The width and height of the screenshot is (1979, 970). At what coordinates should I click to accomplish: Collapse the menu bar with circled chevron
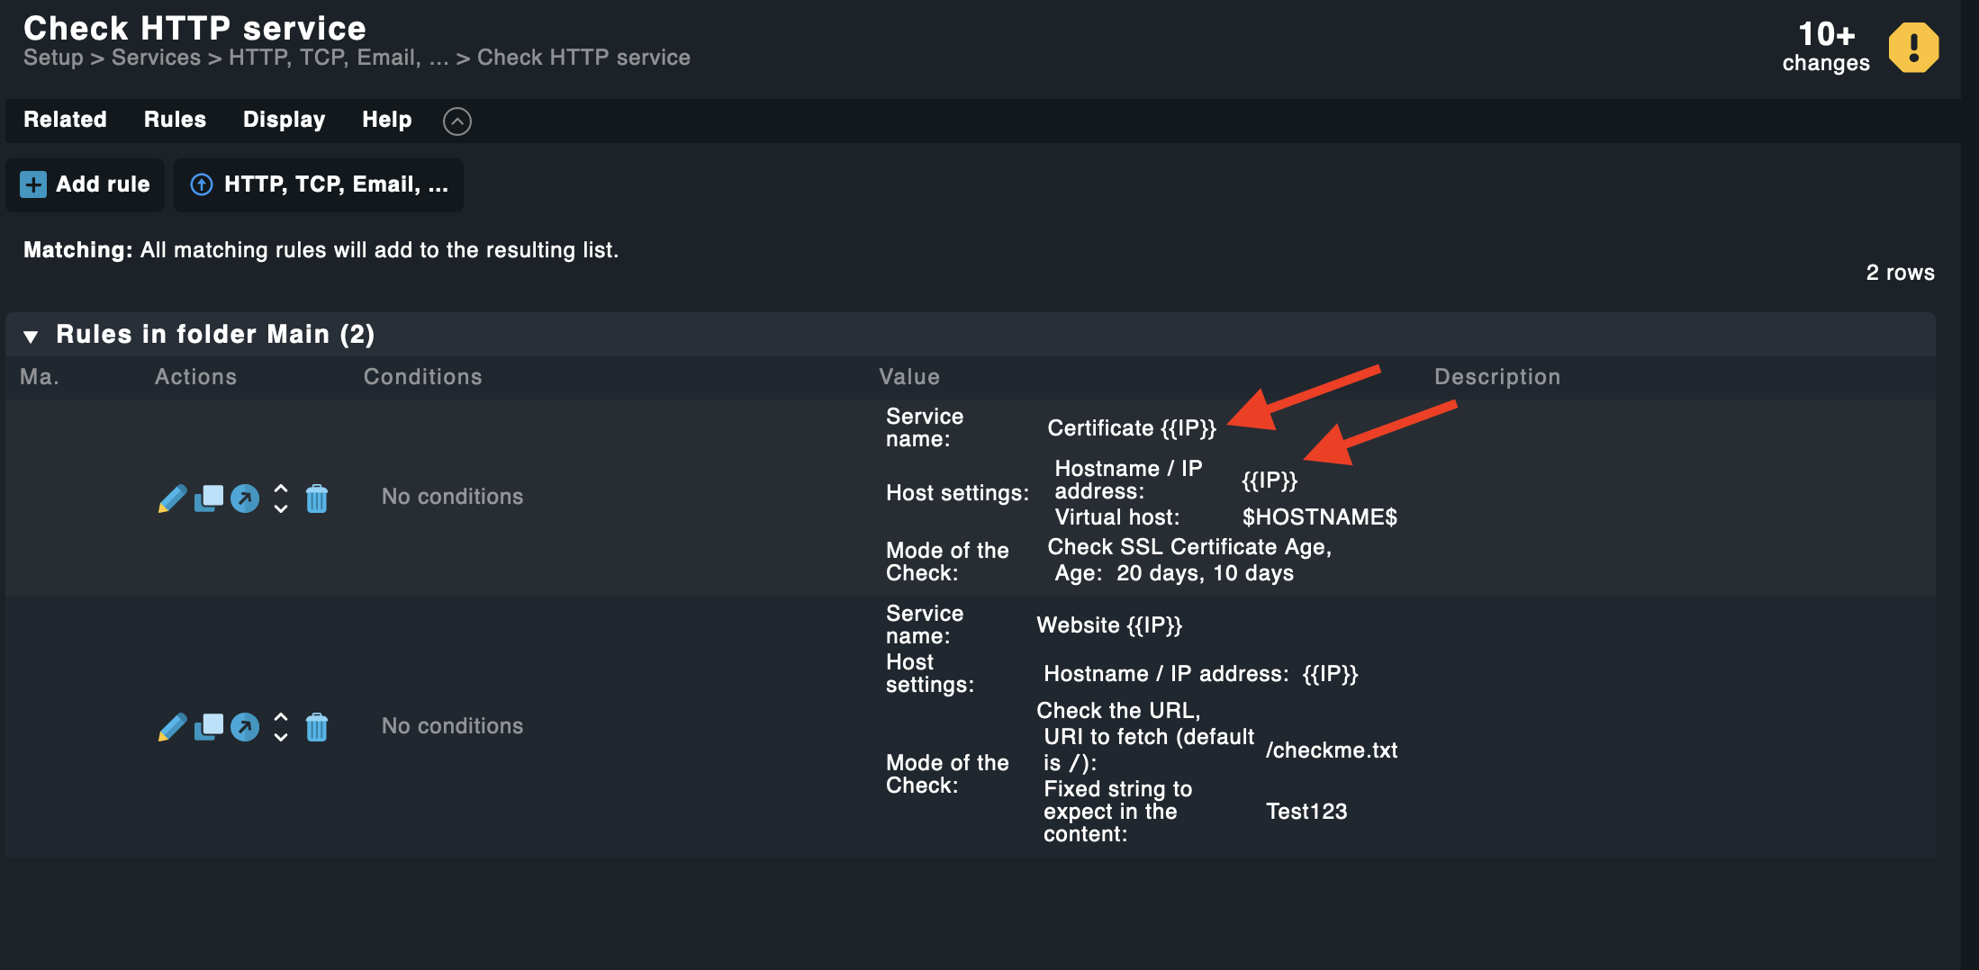click(x=457, y=121)
